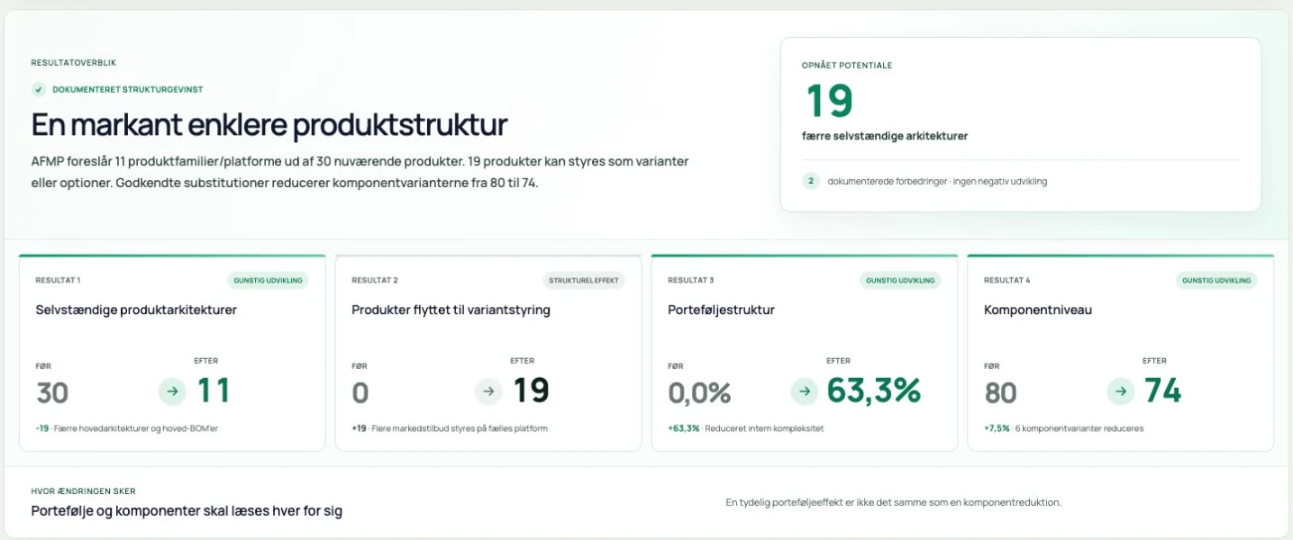Screen dimensions: 1293x540
Task: Click the paragraph starting "AFMP foreslår 11 produktfamilier"
Action: click(x=360, y=171)
